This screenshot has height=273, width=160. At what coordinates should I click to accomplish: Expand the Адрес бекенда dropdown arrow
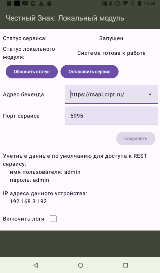point(150,94)
